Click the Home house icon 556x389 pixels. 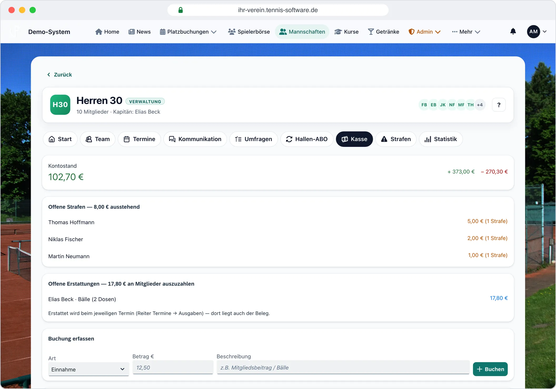click(99, 32)
